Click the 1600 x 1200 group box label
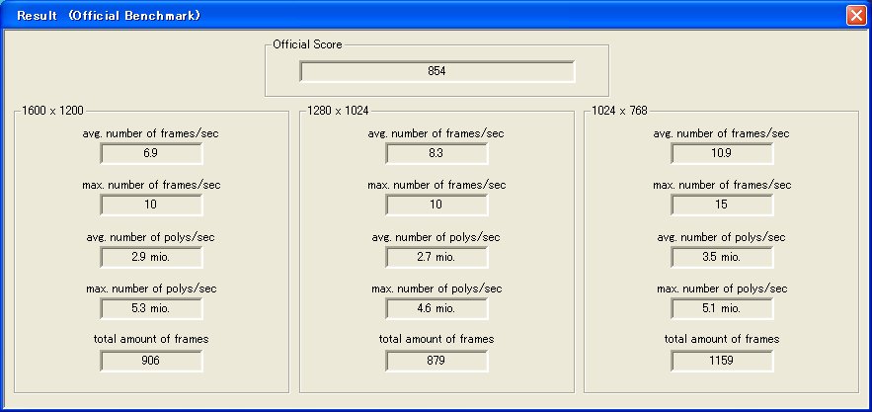Viewport: 872px width, 412px height. [53, 111]
